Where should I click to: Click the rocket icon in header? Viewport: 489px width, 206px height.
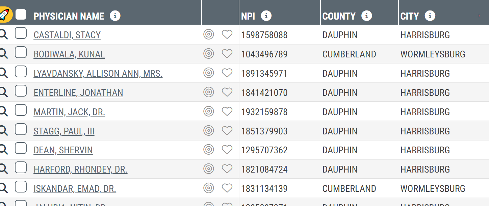[4, 15]
